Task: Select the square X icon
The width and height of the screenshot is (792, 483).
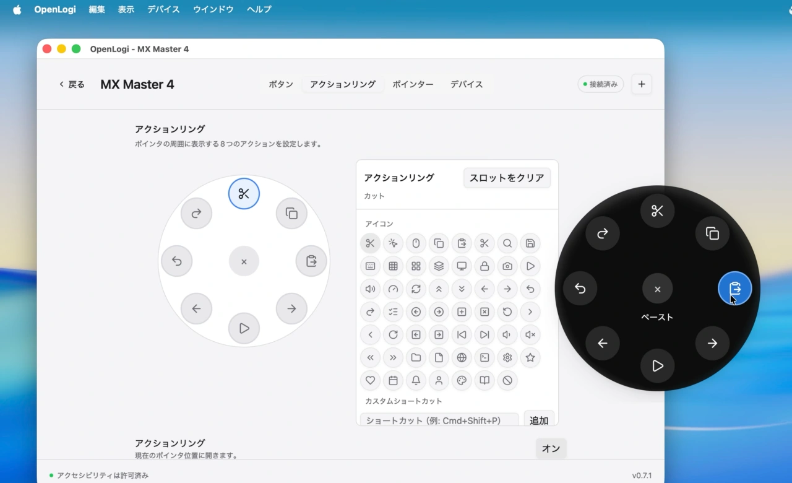Action: (484, 312)
